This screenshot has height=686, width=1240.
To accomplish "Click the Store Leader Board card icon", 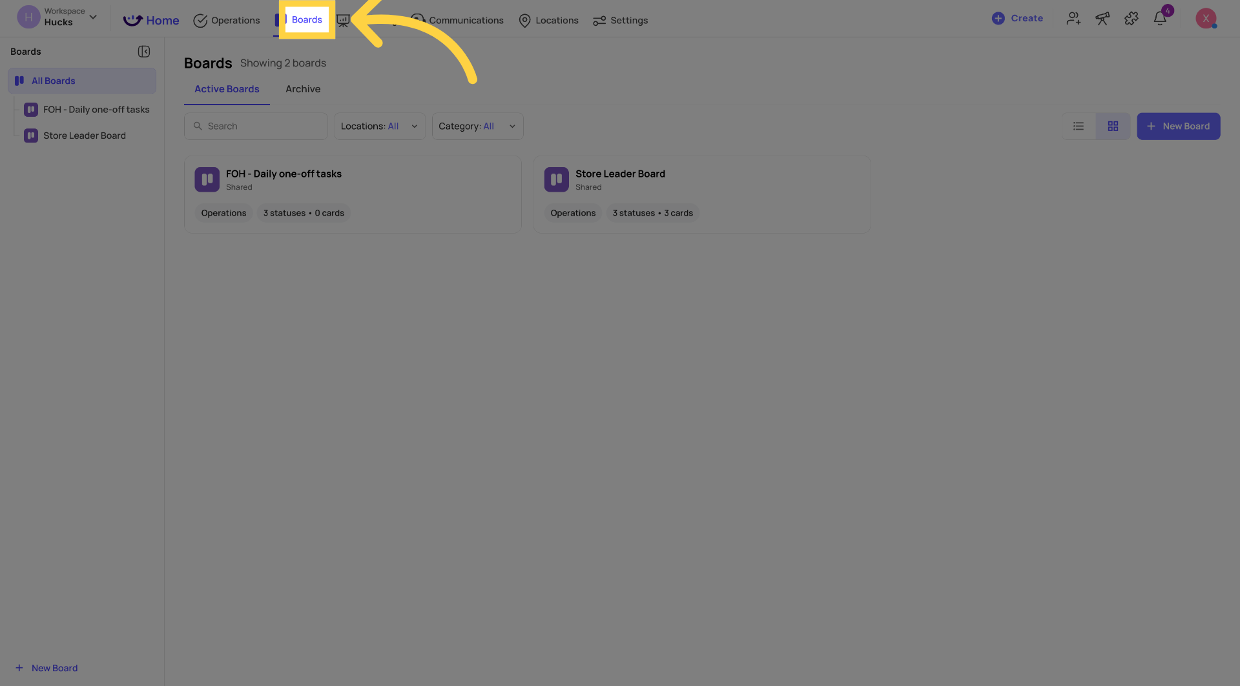I will pyautogui.click(x=556, y=179).
